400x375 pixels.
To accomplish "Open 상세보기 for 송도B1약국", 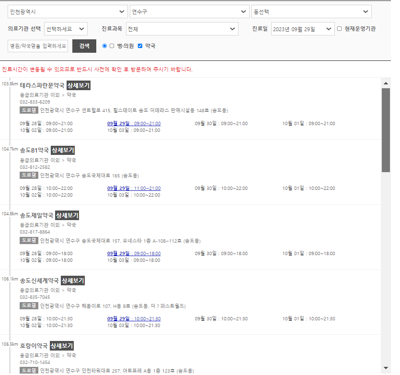I will 63,150.
